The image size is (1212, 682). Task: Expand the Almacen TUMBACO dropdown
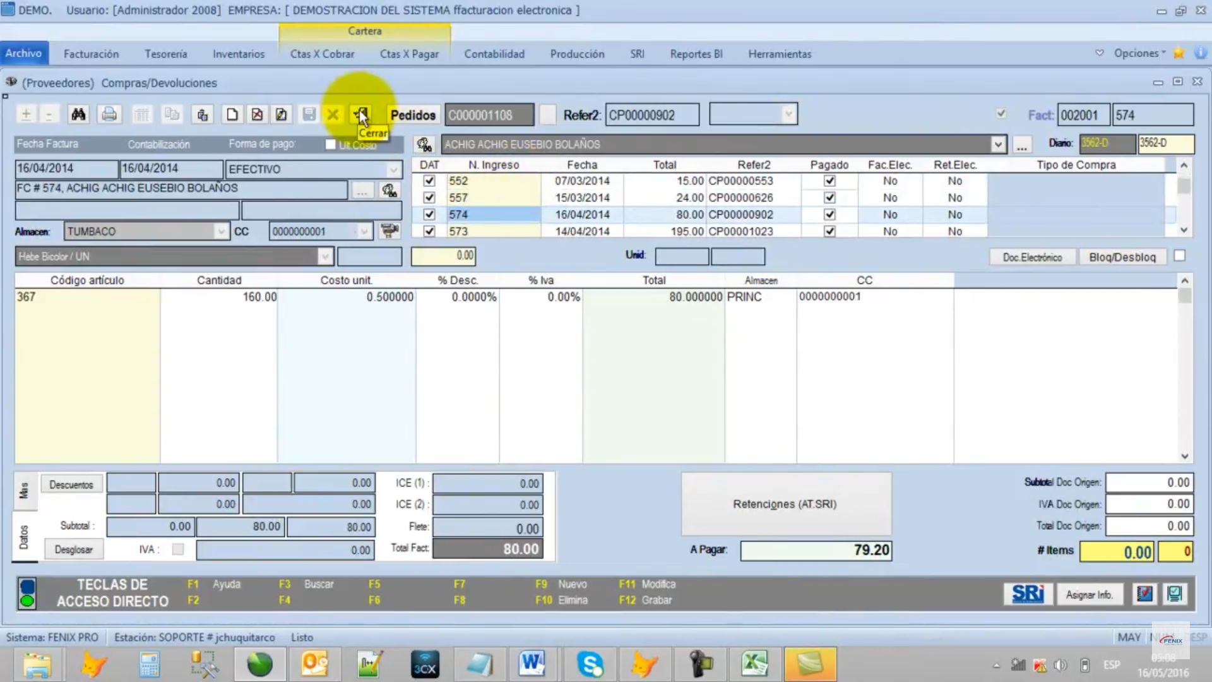[222, 231]
